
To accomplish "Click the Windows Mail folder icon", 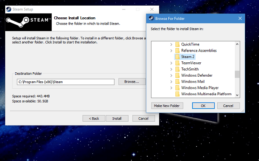I will pyautogui.click(x=177, y=82).
